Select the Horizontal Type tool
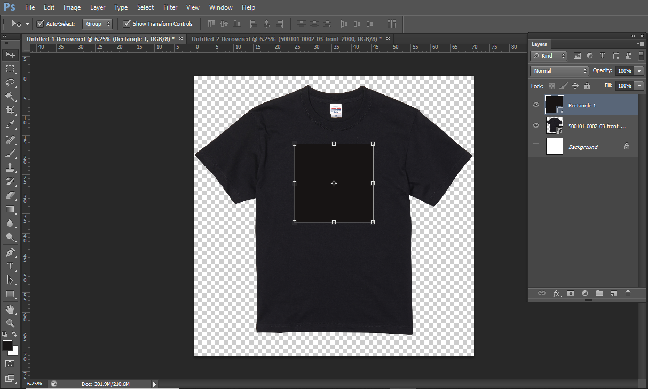 point(10,266)
